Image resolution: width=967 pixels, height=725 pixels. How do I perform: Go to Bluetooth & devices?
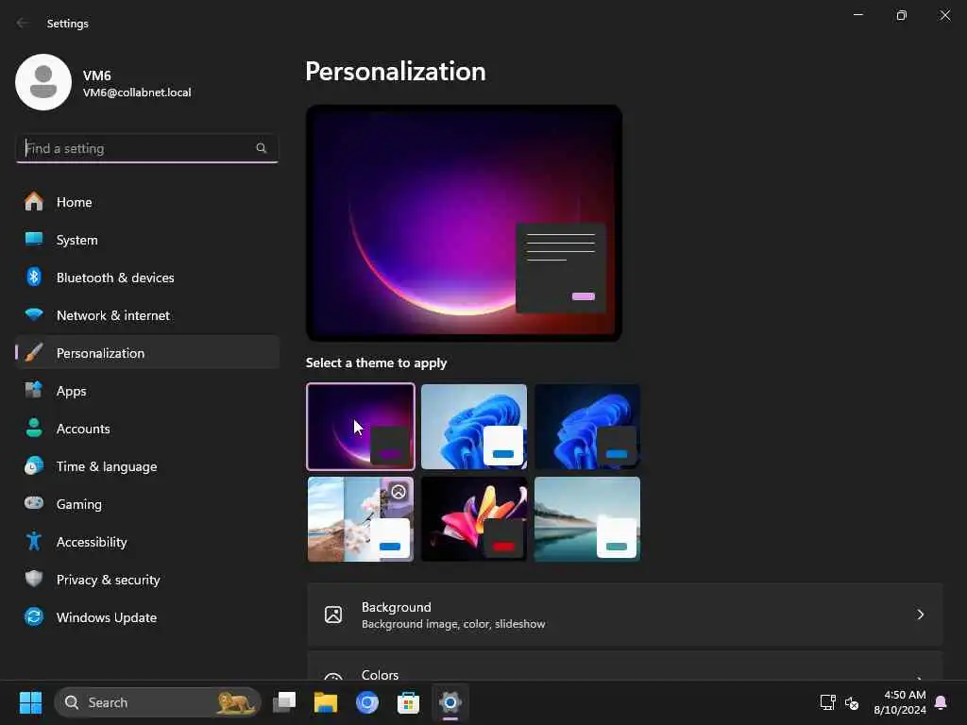[x=146, y=278]
